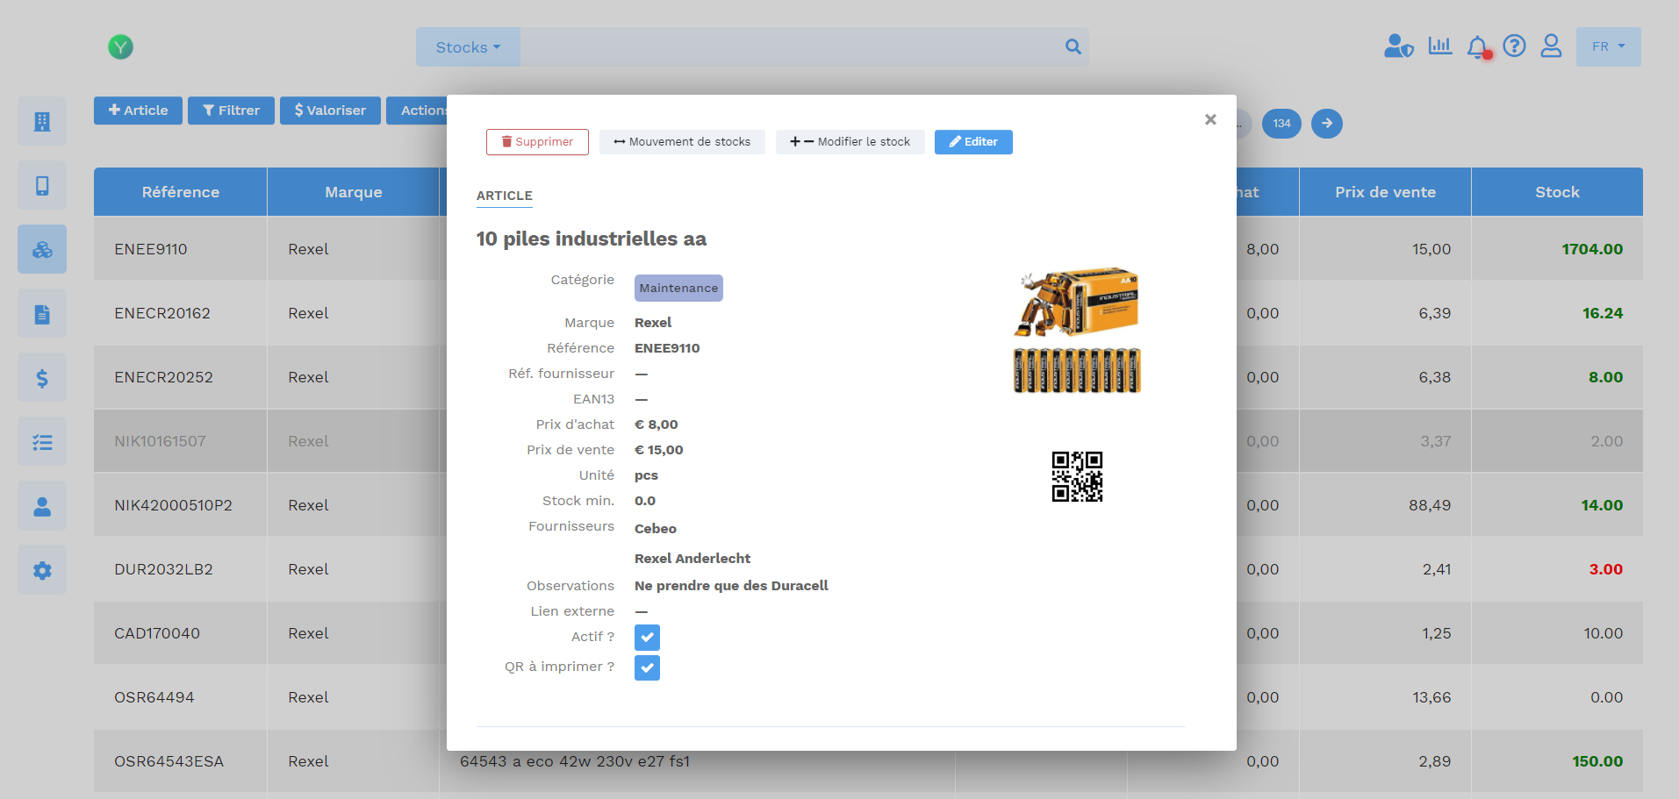1679x799 pixels.
Task: Open the user profile icon
Action: [x=1551, y=46]
